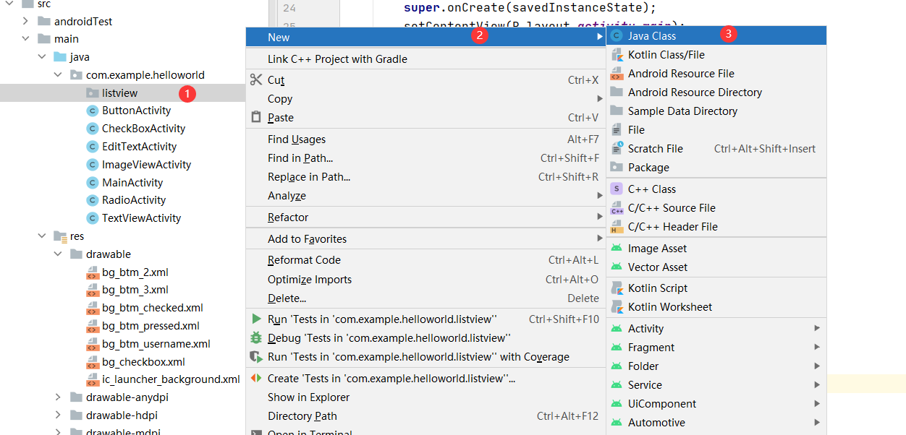This screenshot has height=435, width=906.
Task: Click the Java Class icon in submenu
Action: point(617,35)
